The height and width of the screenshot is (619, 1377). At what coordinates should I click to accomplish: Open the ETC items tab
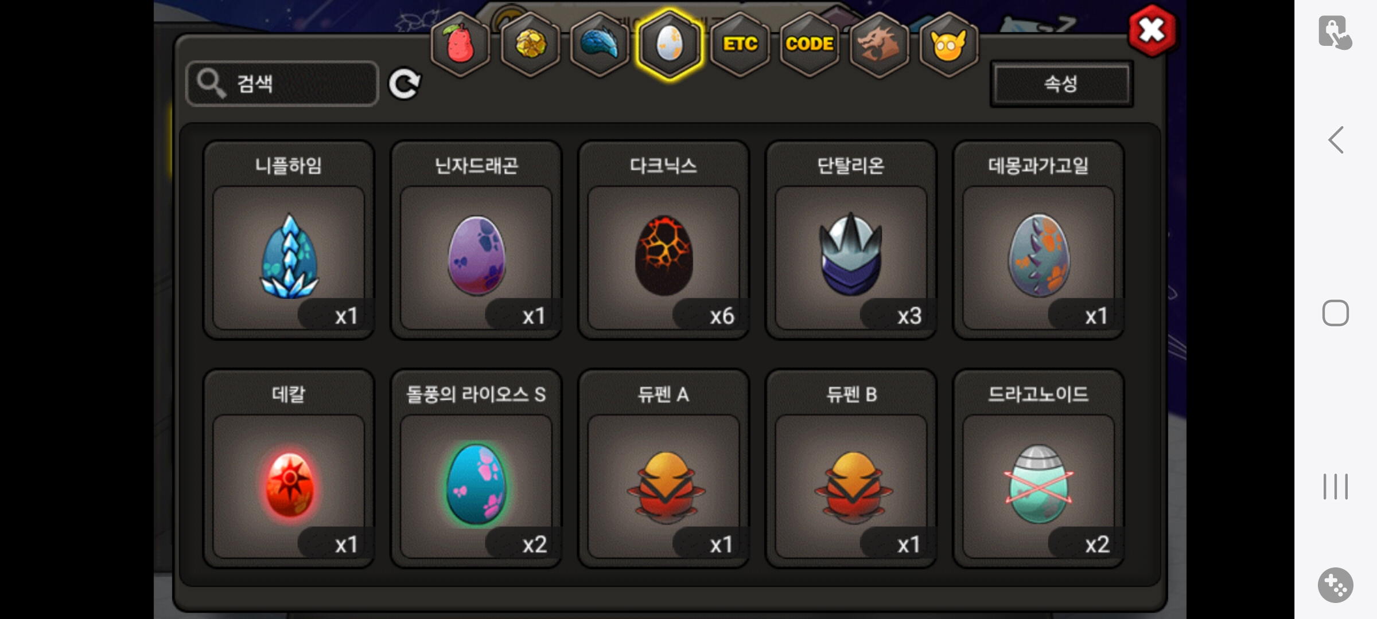click(740, 44)
